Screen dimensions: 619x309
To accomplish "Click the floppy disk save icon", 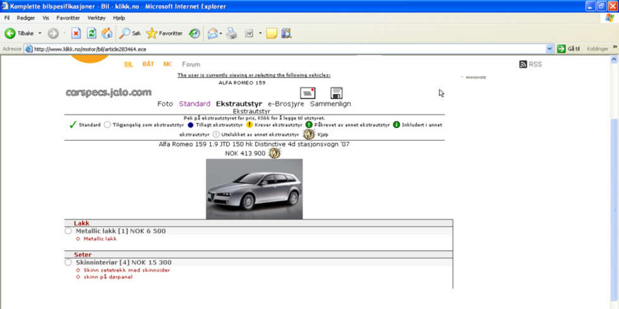I will (x=336, y=93).
